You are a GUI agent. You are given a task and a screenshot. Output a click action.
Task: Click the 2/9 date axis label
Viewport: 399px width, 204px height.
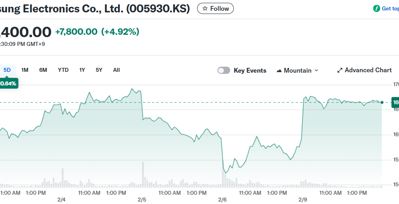click(302, 200)
